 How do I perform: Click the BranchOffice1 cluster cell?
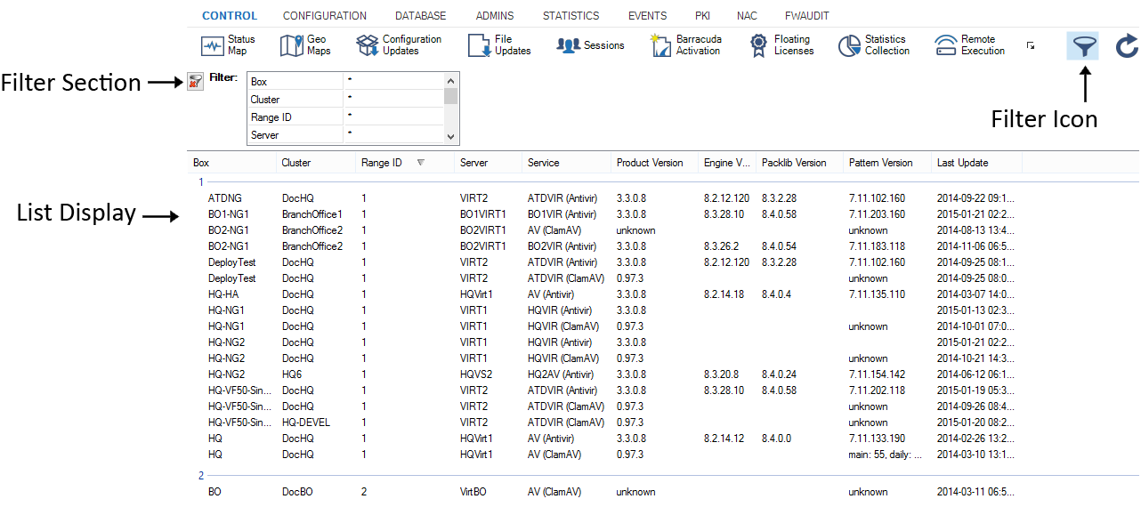point(312,214)
